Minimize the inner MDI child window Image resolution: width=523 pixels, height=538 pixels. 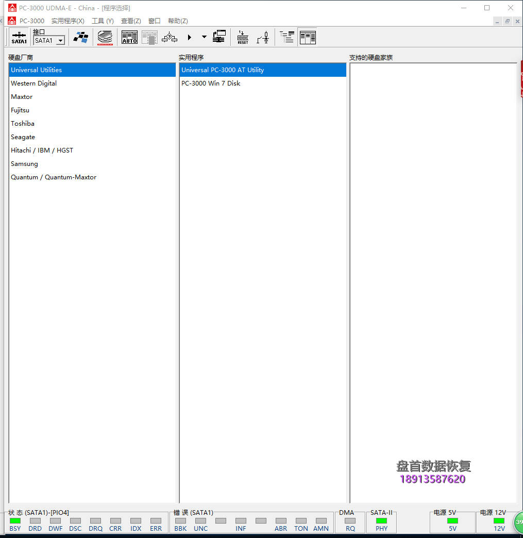click(x=497, y=21)
